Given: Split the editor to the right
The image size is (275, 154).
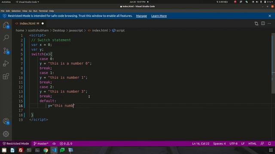Looking at the screenshot, I should click(263, 24).
